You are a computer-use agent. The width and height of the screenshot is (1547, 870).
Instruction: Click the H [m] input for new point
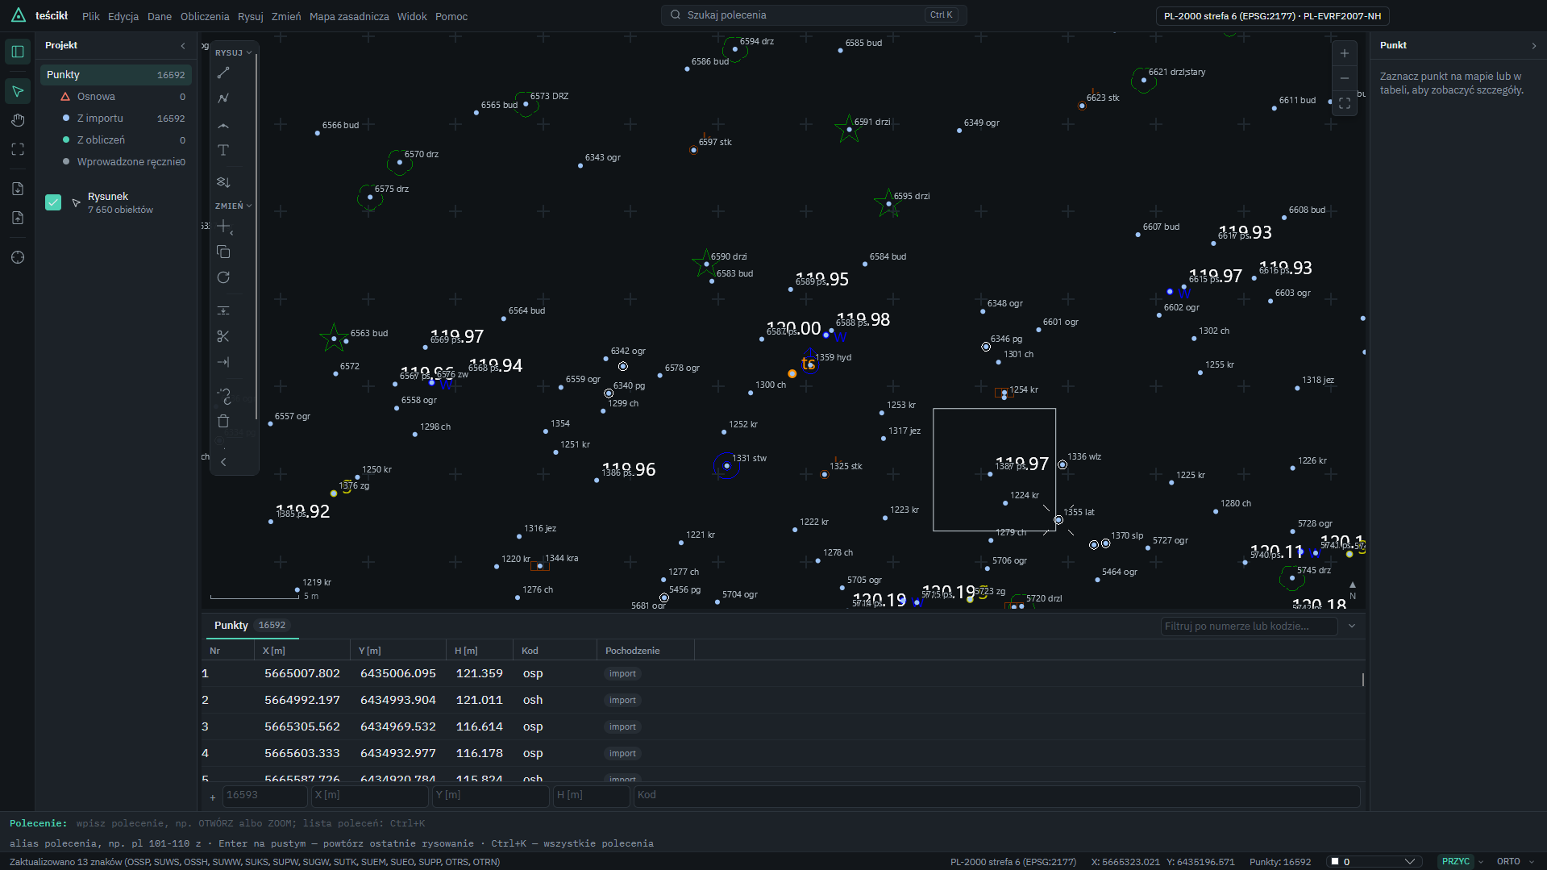point(591,795)
